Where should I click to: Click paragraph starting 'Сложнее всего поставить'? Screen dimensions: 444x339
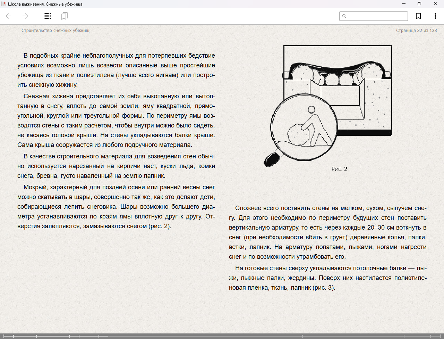(x=327, y=232)
